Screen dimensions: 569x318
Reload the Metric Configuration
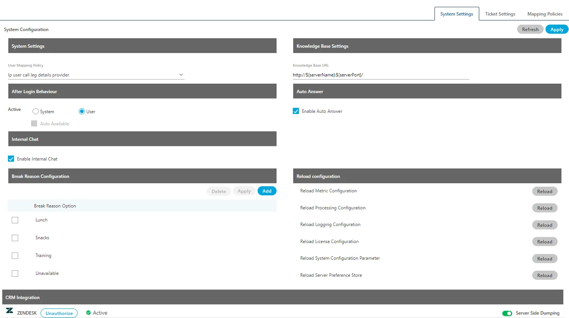click(x=545, y=192)
